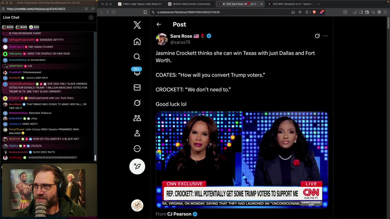Navigate forward in the browser toolbar

pyautogui.click(x=107, y=12)
